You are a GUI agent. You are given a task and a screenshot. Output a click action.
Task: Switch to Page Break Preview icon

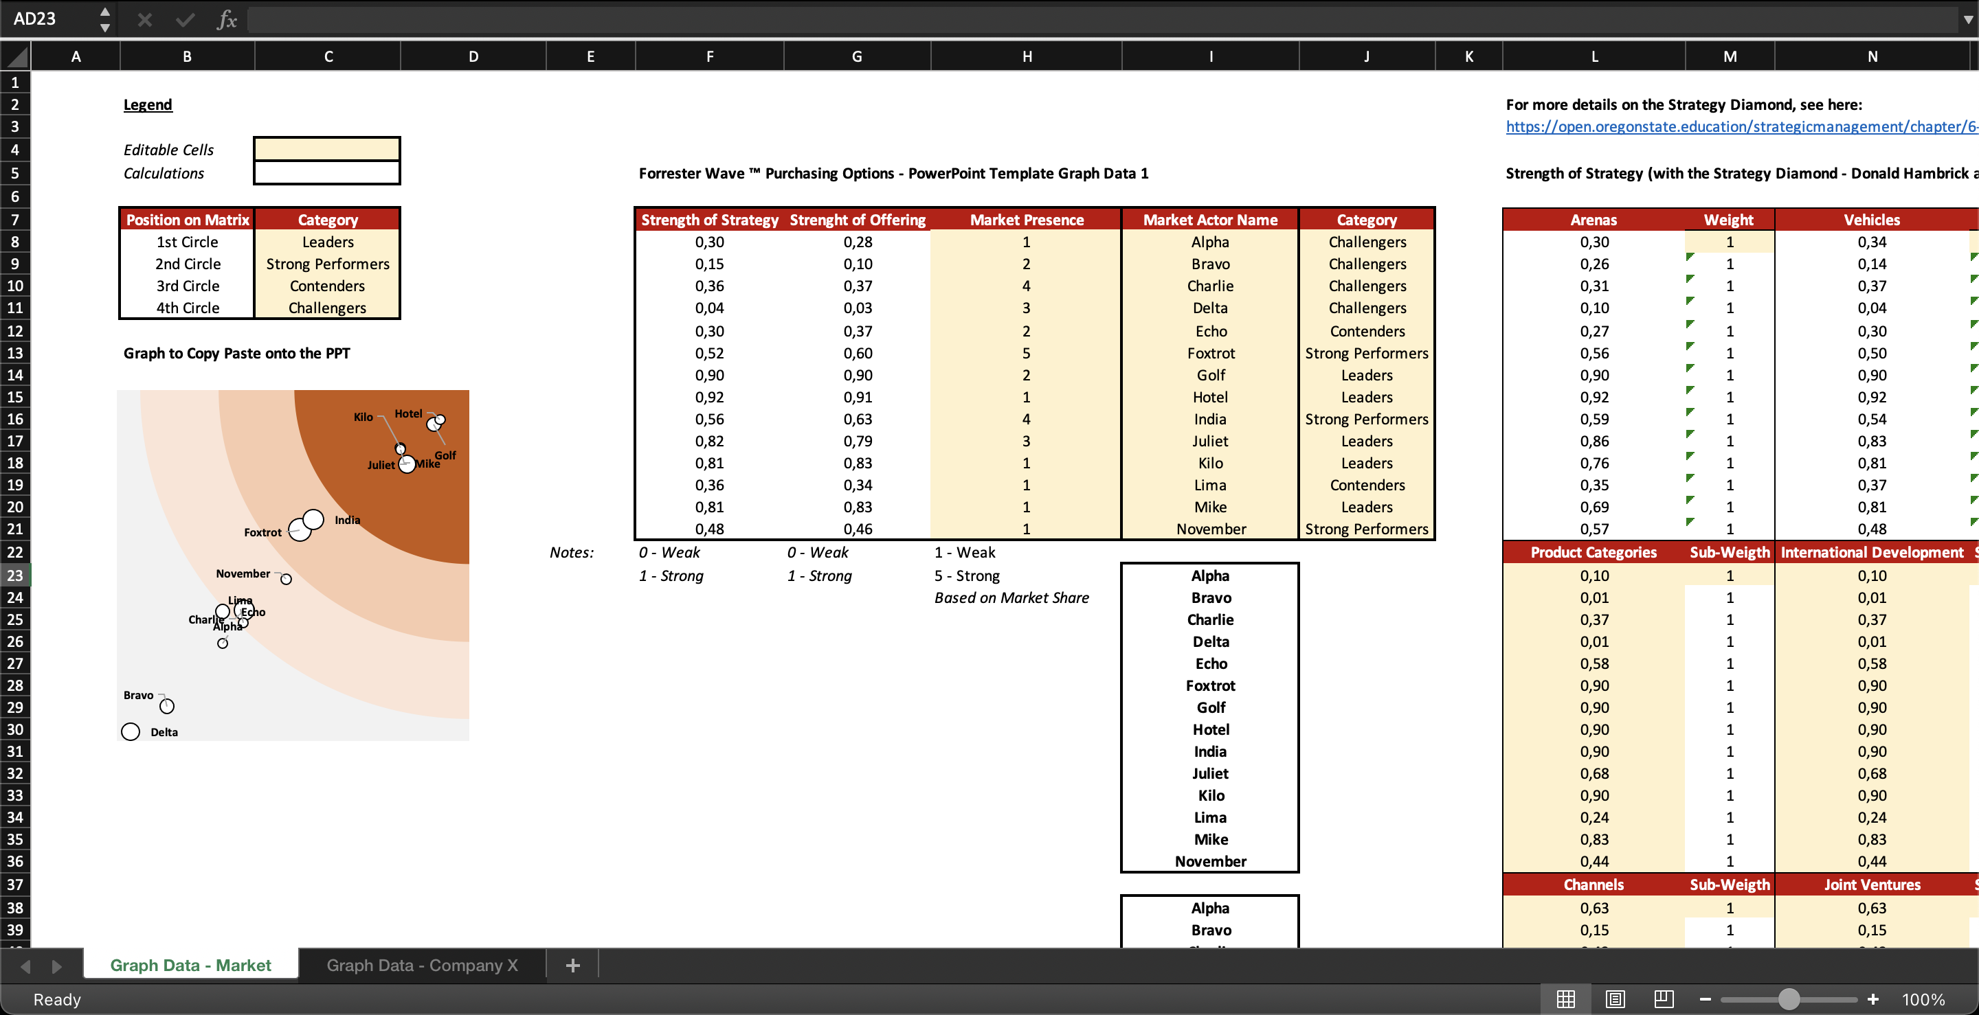pyautogui.click(x=1664, y=999)
